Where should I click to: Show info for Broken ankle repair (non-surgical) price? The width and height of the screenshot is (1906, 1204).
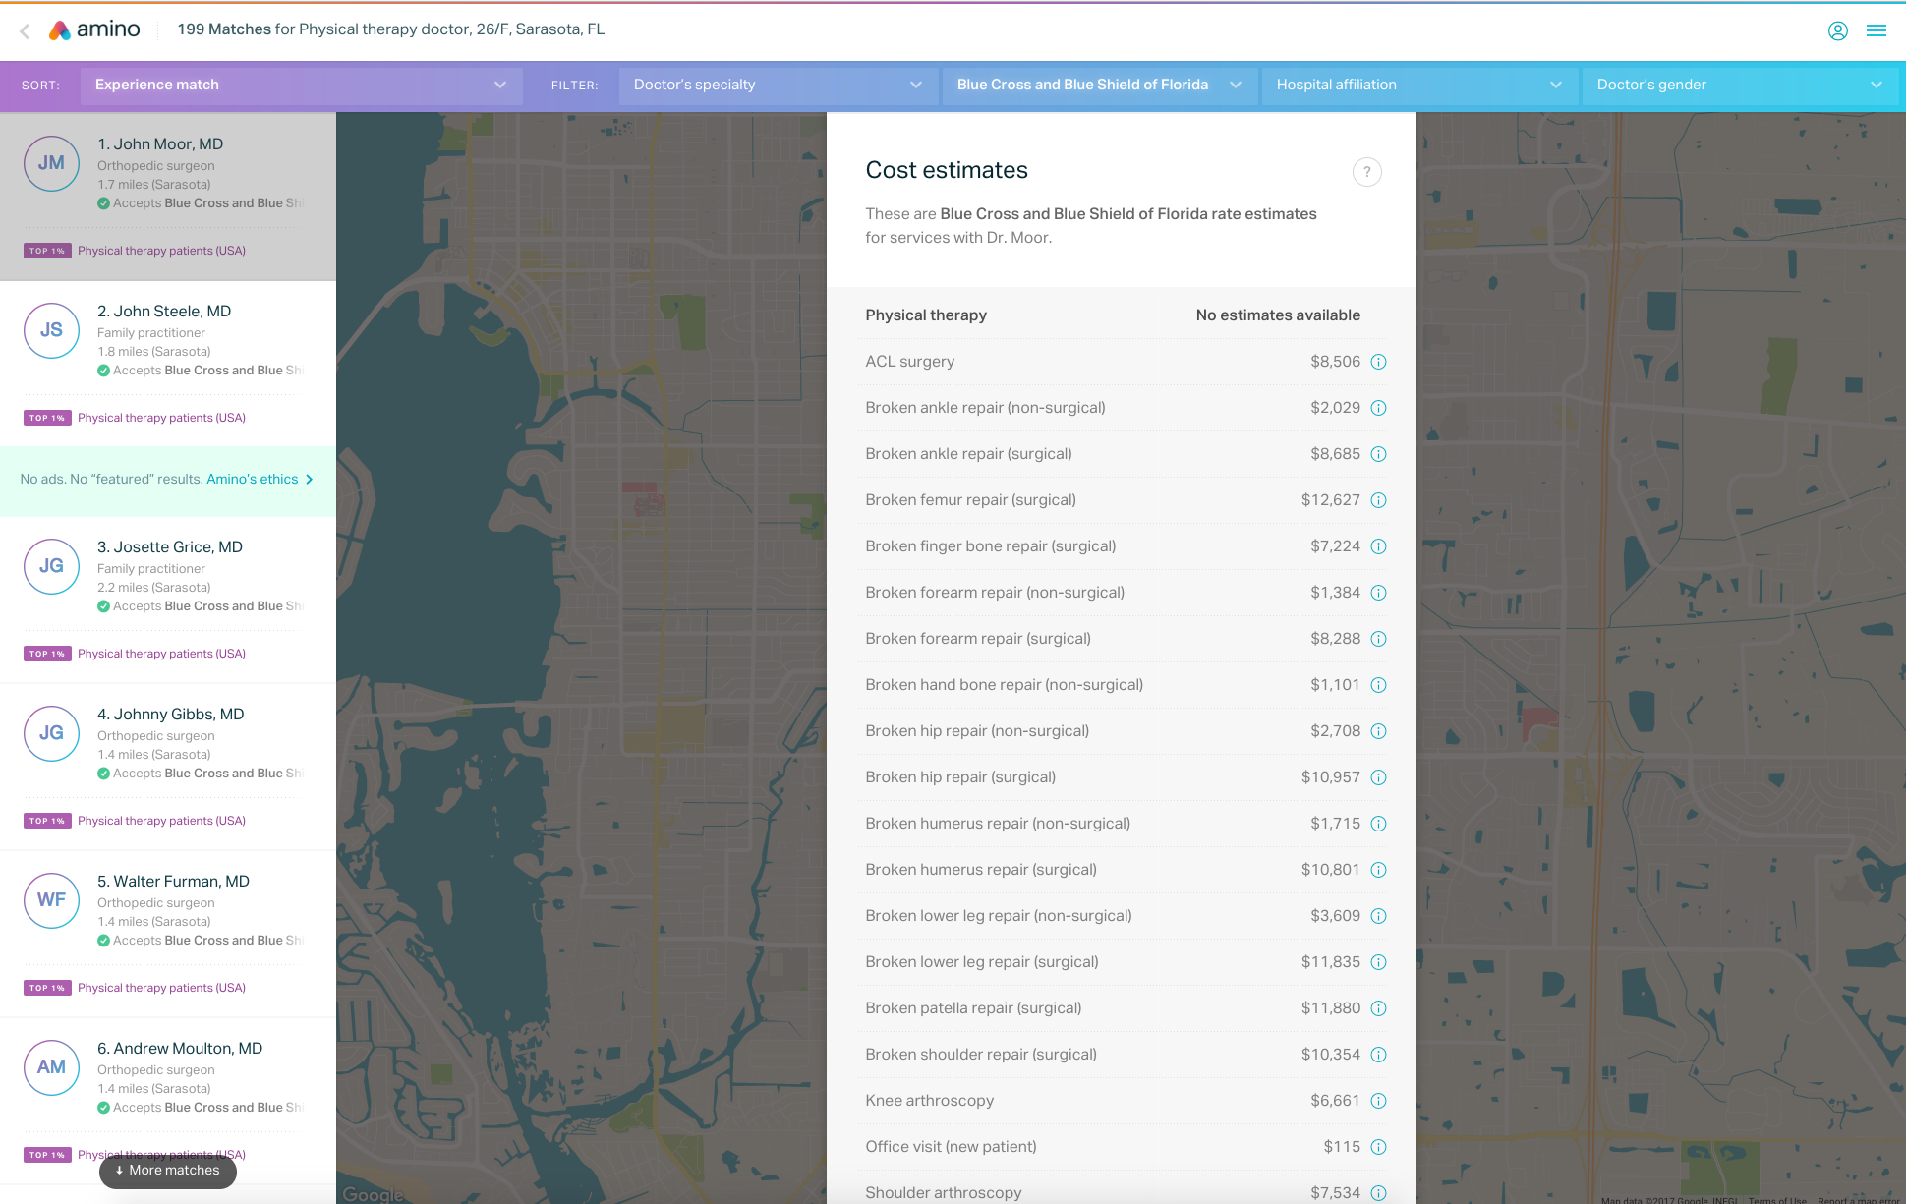(x=1378, y=408)
